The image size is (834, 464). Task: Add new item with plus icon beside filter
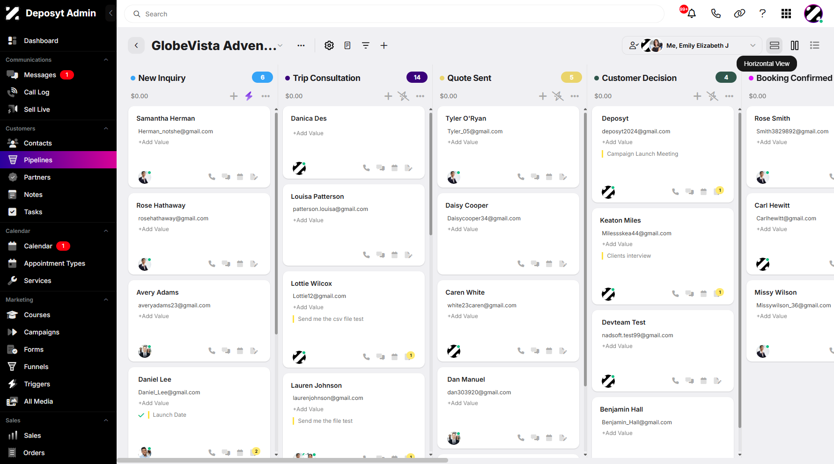click(x=384, y=45)
